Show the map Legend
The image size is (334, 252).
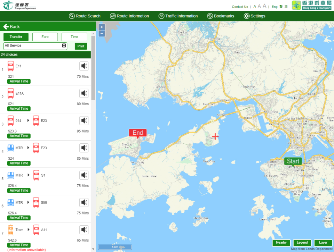(x=302, y=243)
